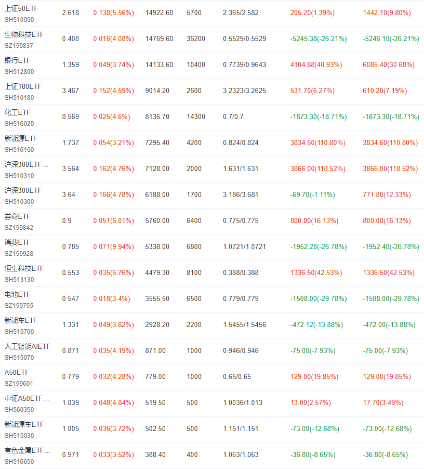Select the 恒生科技ETF fund name

pos(24,269)
